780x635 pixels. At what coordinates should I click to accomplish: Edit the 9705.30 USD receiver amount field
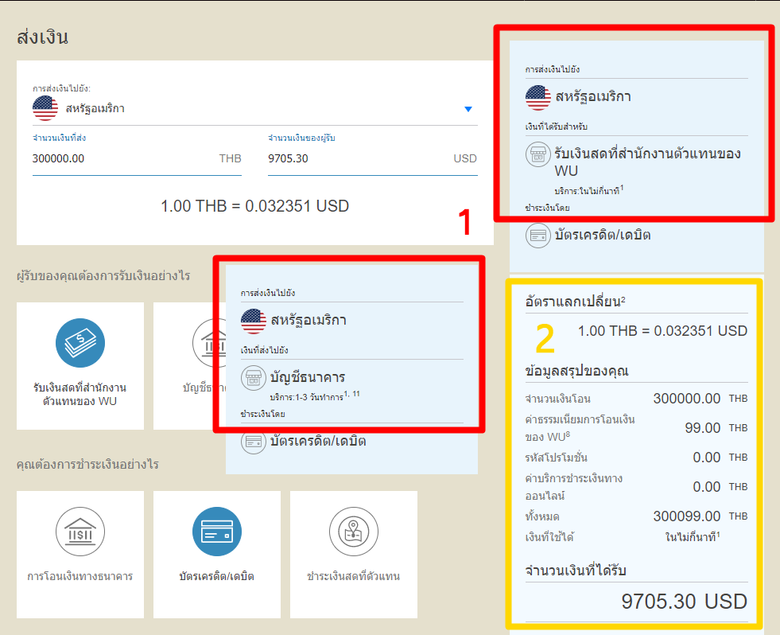tap(373, 159)
